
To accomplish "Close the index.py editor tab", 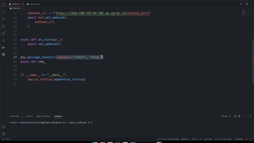I will pos(23,4).
